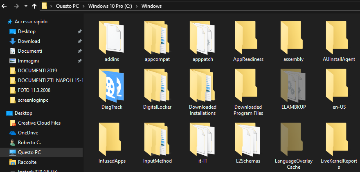Open Roberto C. user folder

point(29,143)
